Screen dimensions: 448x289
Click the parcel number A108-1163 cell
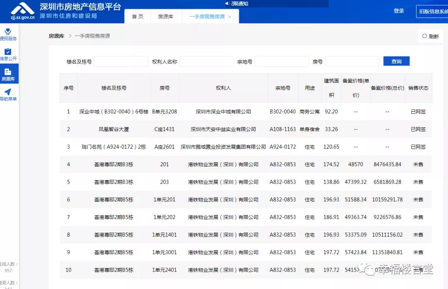pos(282,129)
